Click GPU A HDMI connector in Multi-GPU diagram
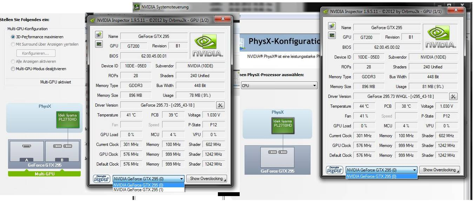473x201 pixels. [x=27, y=146]
